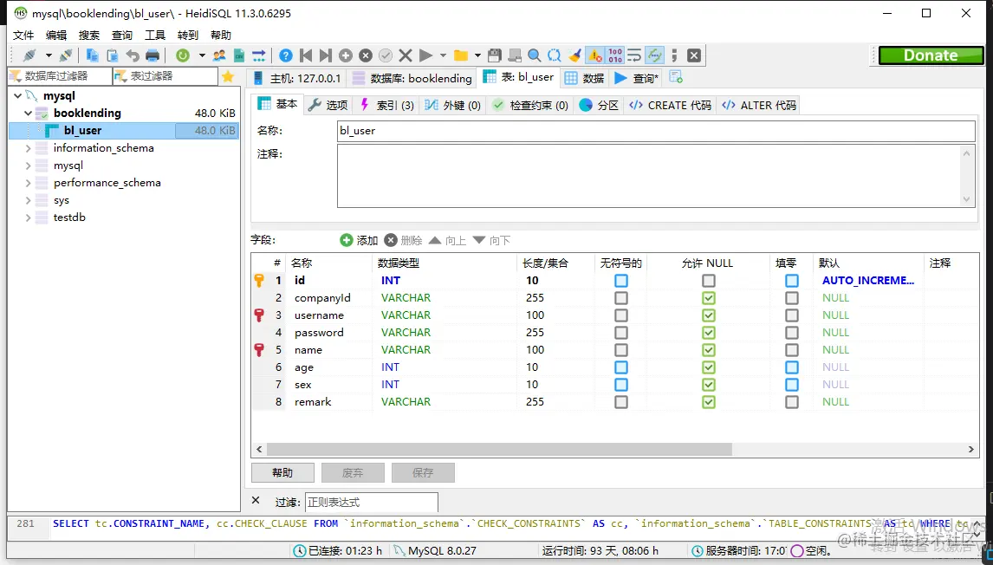Uncheck Allow NULL for username
993x565 pixels.
[709, 315]
